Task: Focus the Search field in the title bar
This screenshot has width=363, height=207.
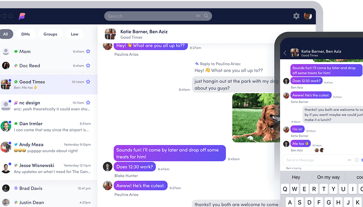Action: (x=158, y=16)
